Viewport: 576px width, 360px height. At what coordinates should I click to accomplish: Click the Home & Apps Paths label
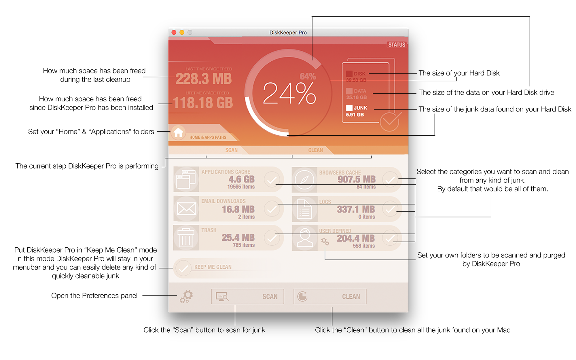click(208, 137)
